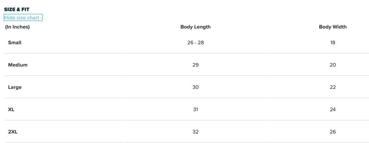
Task: Click XL body width value 24
Action: (333, 110)
